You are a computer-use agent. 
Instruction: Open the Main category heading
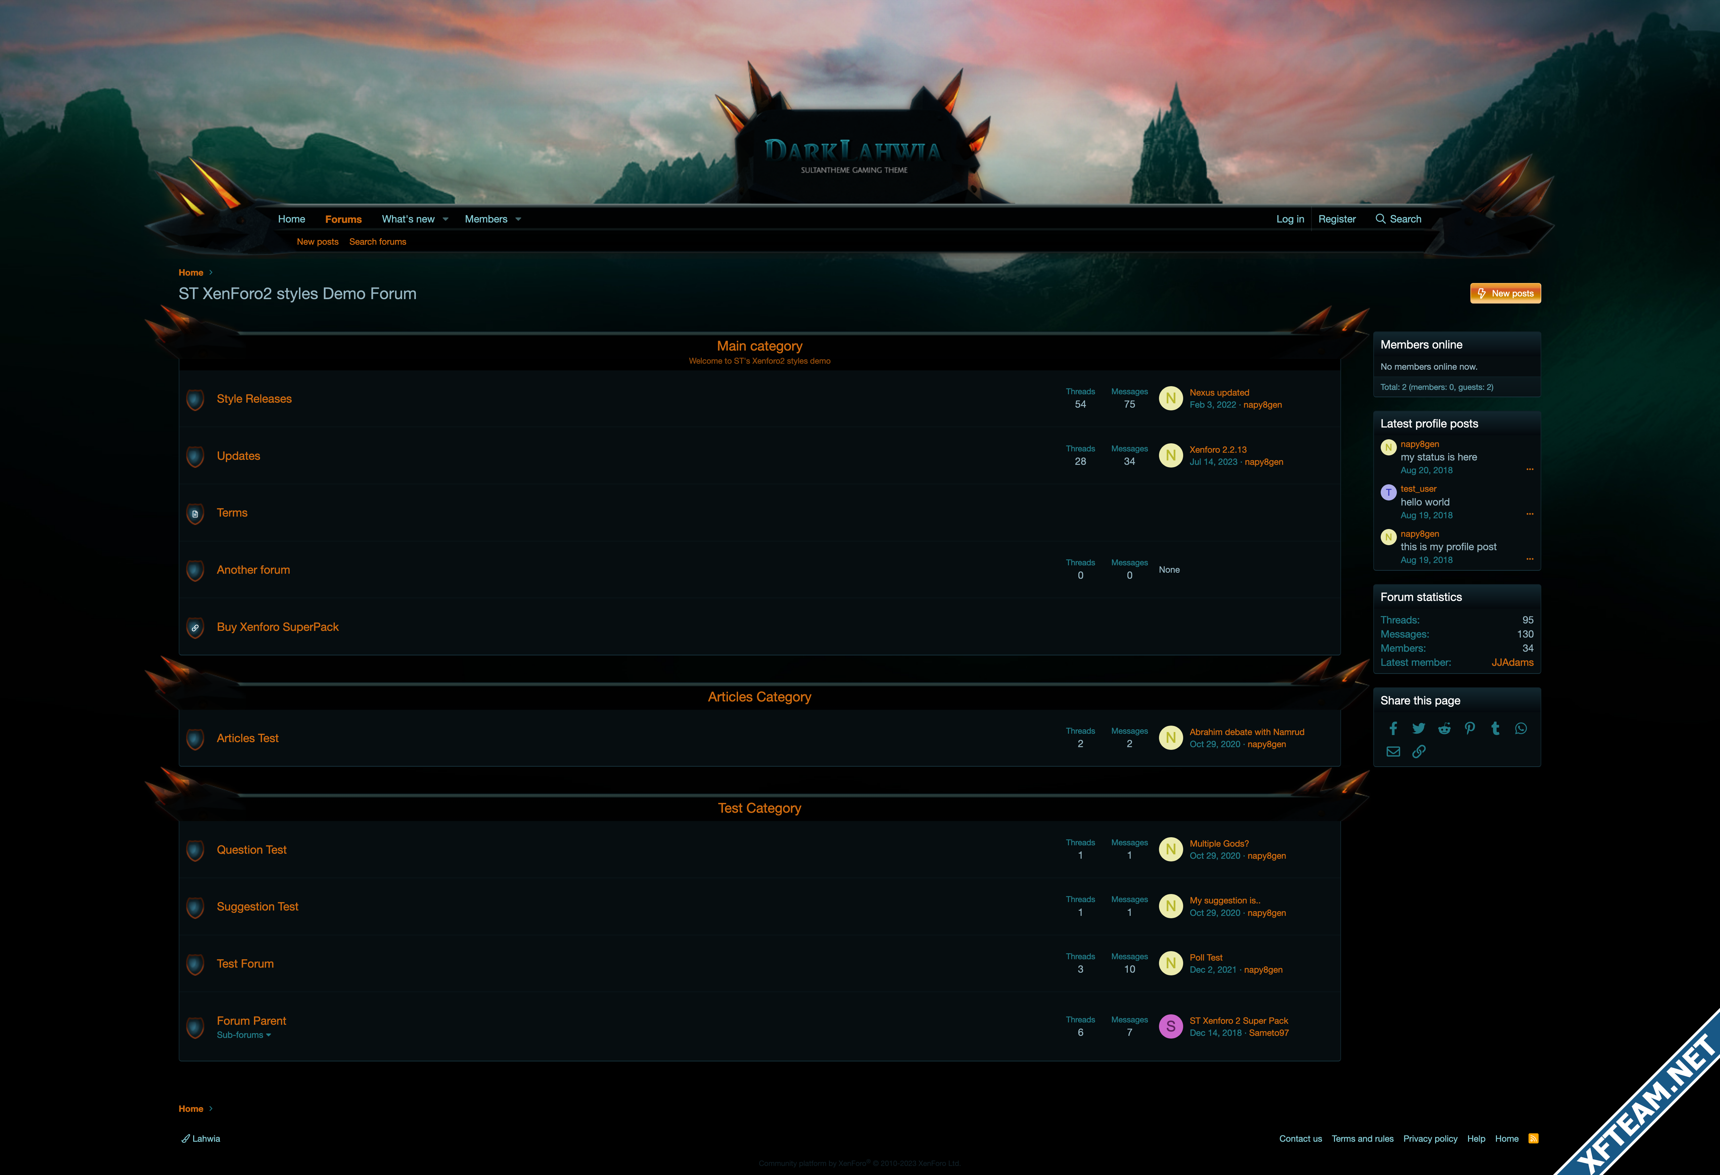759,346
